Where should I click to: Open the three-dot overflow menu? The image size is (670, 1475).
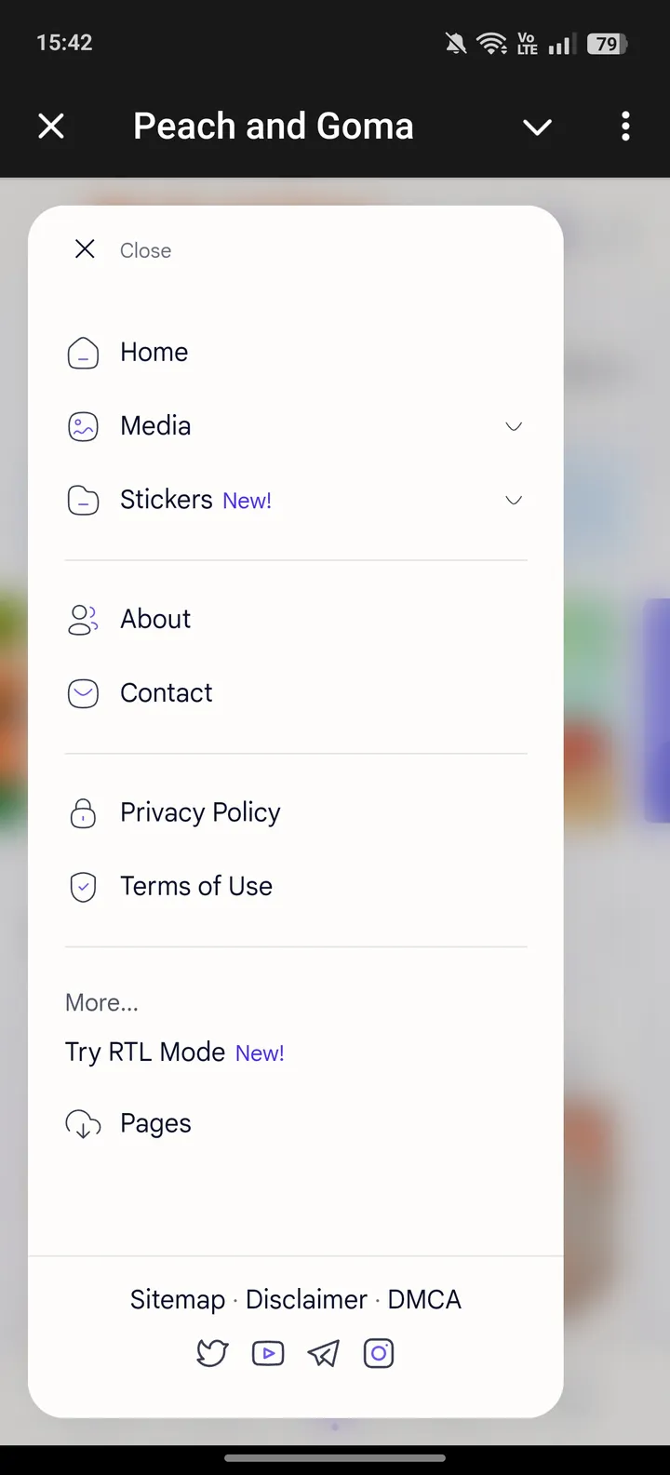(625, 126)
